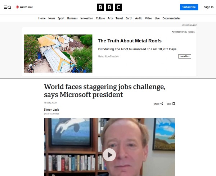Click the metal roof ad image
Viewport: 216px width, 176px height.
tap(58, 54)
